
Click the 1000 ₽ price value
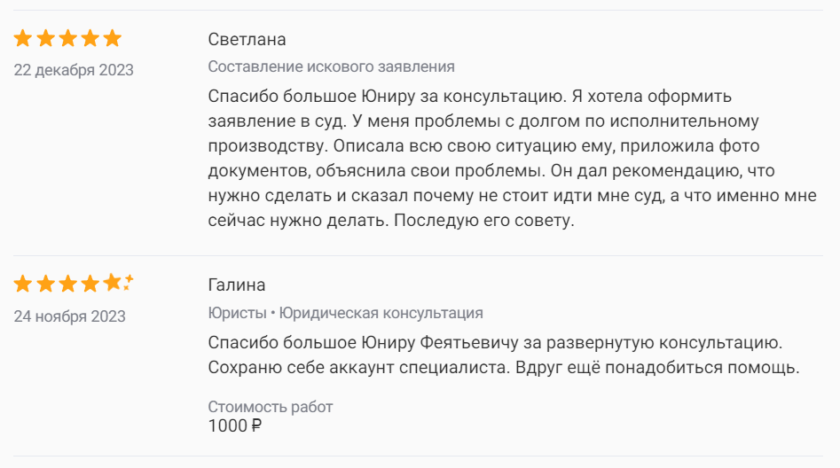(235, 425)
